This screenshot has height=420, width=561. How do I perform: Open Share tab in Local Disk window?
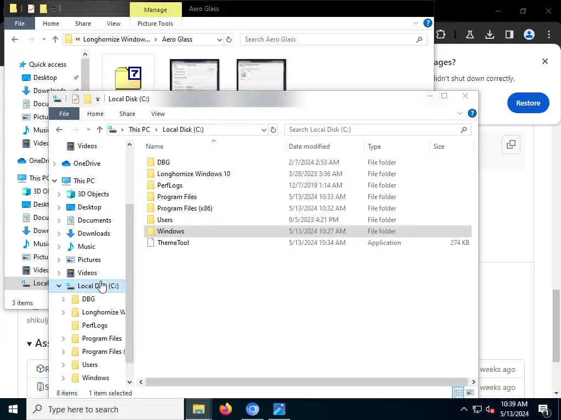[127, 114]
